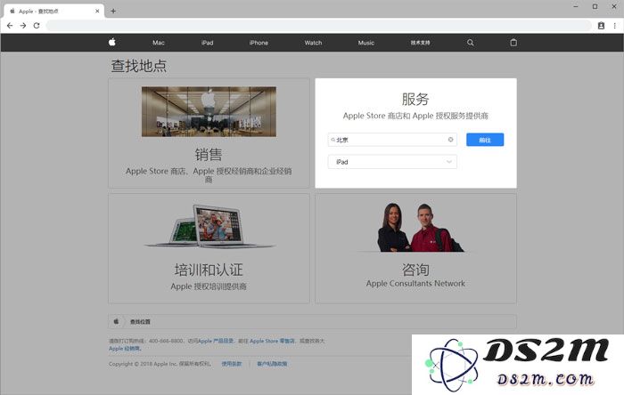Open the Apple 产品目录 footer link
The height and width of the screenshot is (395, 624).
coord(216,341)
